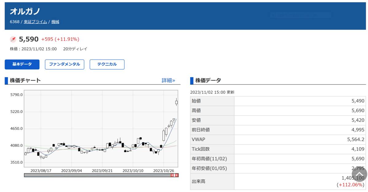Screen dimensions: 368x192
Task: Click the Tick回数 value 4,109
Action: coord(358,149)
